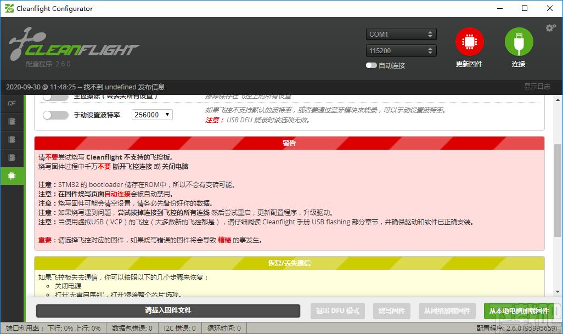The width and height of the screenshot is (563, 334).
Task: Open the COM1 port dropdown
Action: pos(401,34)
